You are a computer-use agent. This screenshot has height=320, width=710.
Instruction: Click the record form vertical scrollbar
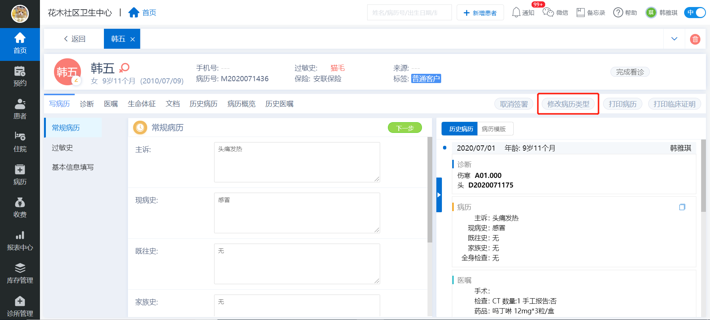(430, 190)
